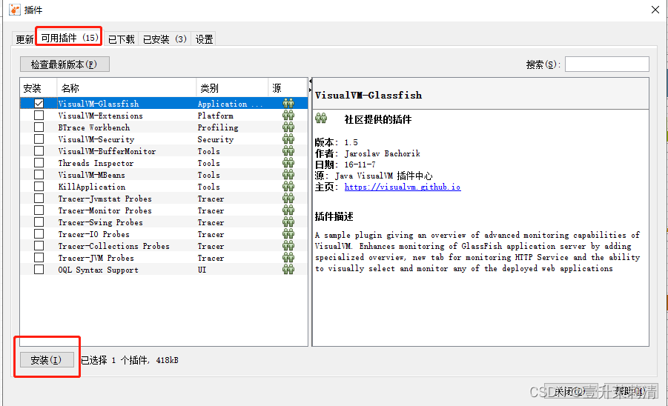Click the UI category cell

202,270
